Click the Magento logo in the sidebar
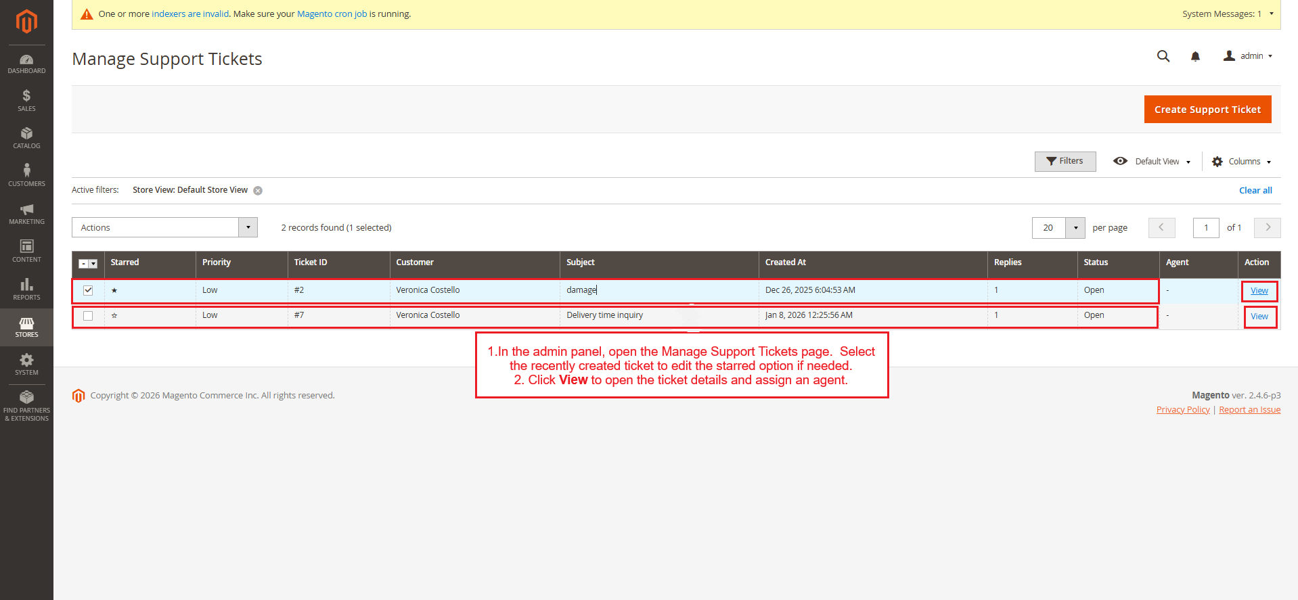The image size is (1298, 600). point(26,22)
